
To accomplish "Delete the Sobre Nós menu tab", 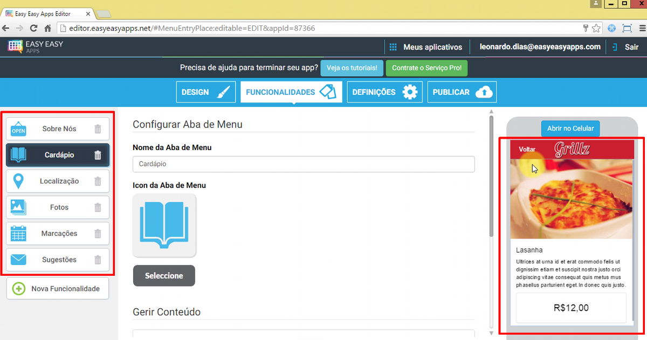I will pos(98,129).
